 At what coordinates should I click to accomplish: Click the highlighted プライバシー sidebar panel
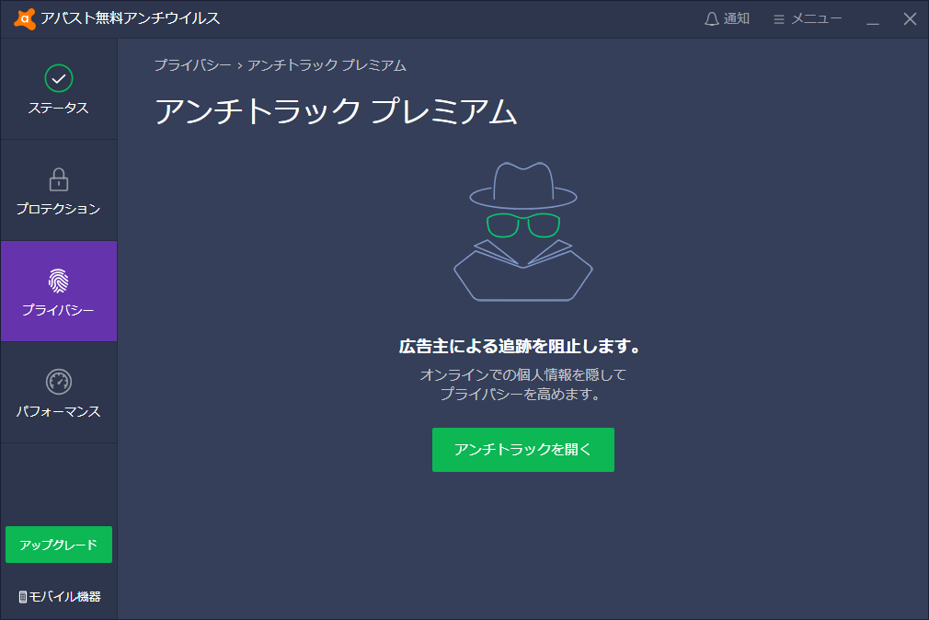(x=59, y=292)
